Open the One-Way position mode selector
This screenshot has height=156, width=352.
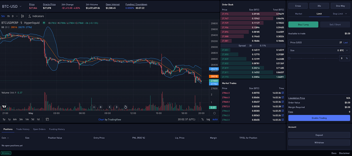340,6
